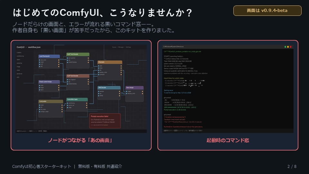Click the Starting server line in terminal
Screen dimensions: 309x174
pyautogui.click(x=168, y=90)
